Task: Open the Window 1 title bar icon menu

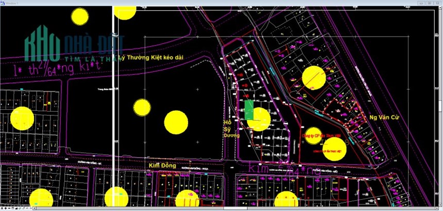Action: 2,3
